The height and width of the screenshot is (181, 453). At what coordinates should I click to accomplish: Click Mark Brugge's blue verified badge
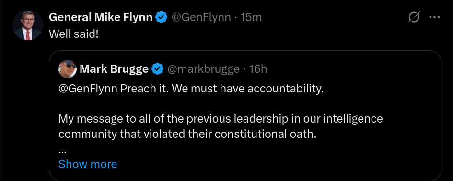click(x=157, y=69)
